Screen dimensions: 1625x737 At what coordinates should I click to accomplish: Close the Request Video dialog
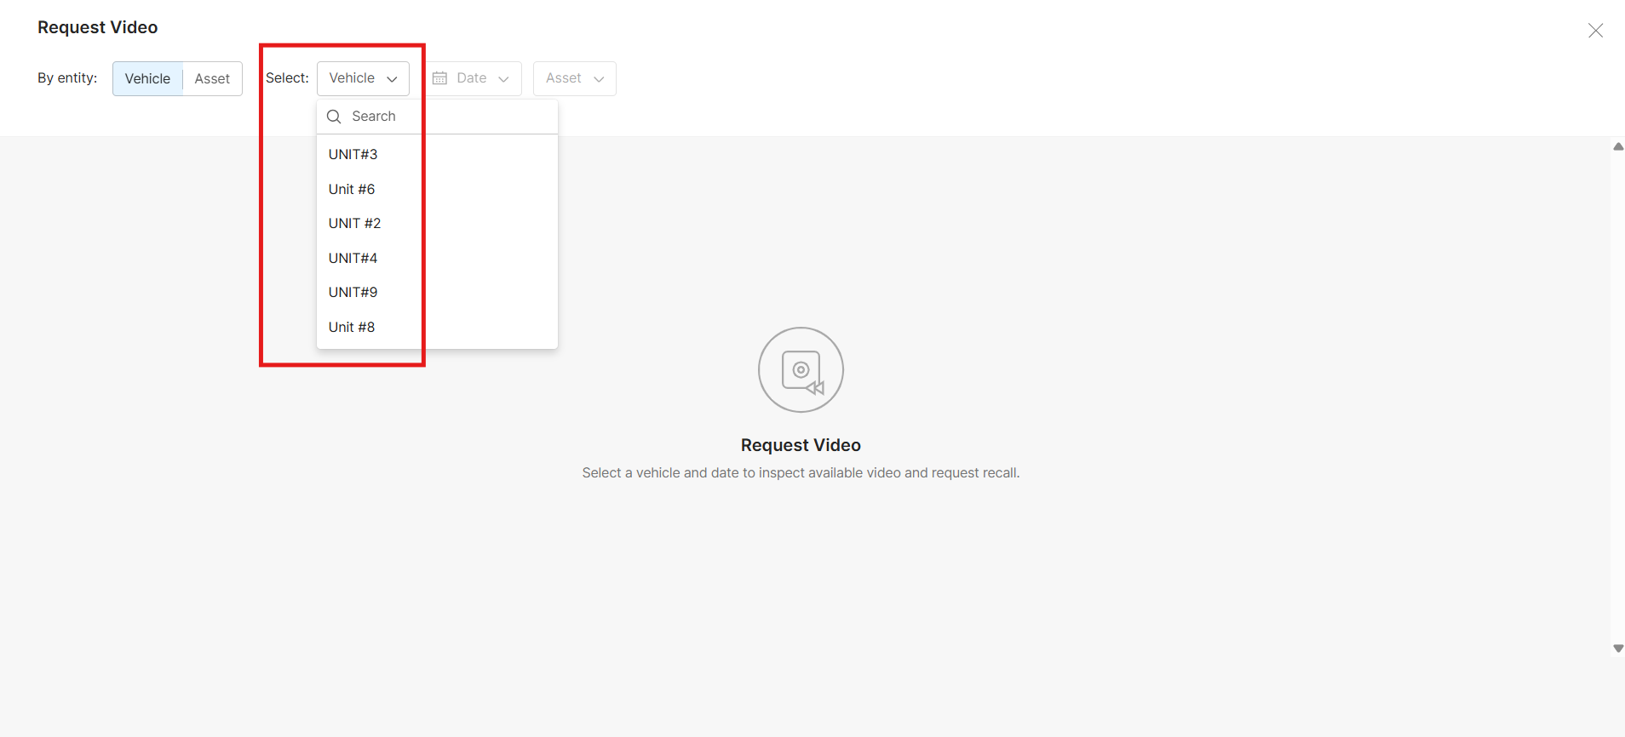[1595, 31]
